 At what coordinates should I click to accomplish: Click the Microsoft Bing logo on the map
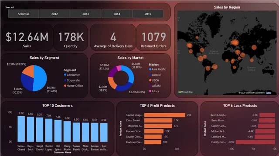(x=185, y=92)
